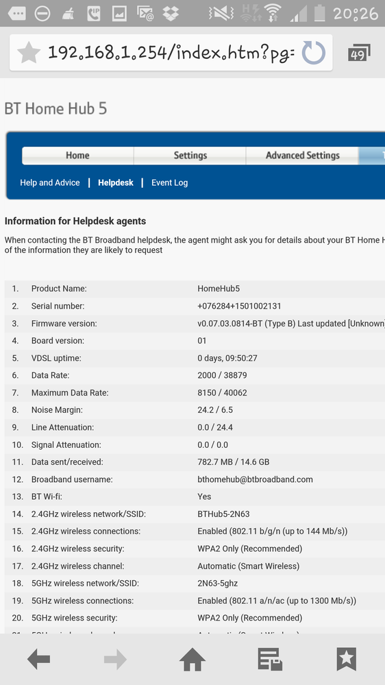This screenshot has width=385, height=685.
Task: Tap the Wi-Fi indicator in status bar
Action: 273,13
